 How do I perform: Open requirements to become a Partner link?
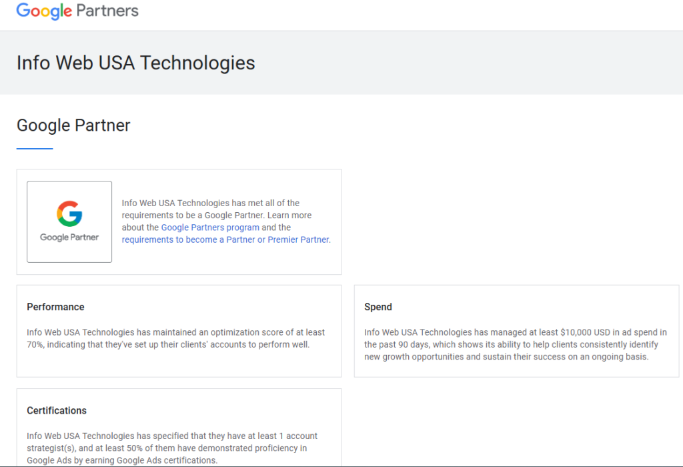(226, 240)
